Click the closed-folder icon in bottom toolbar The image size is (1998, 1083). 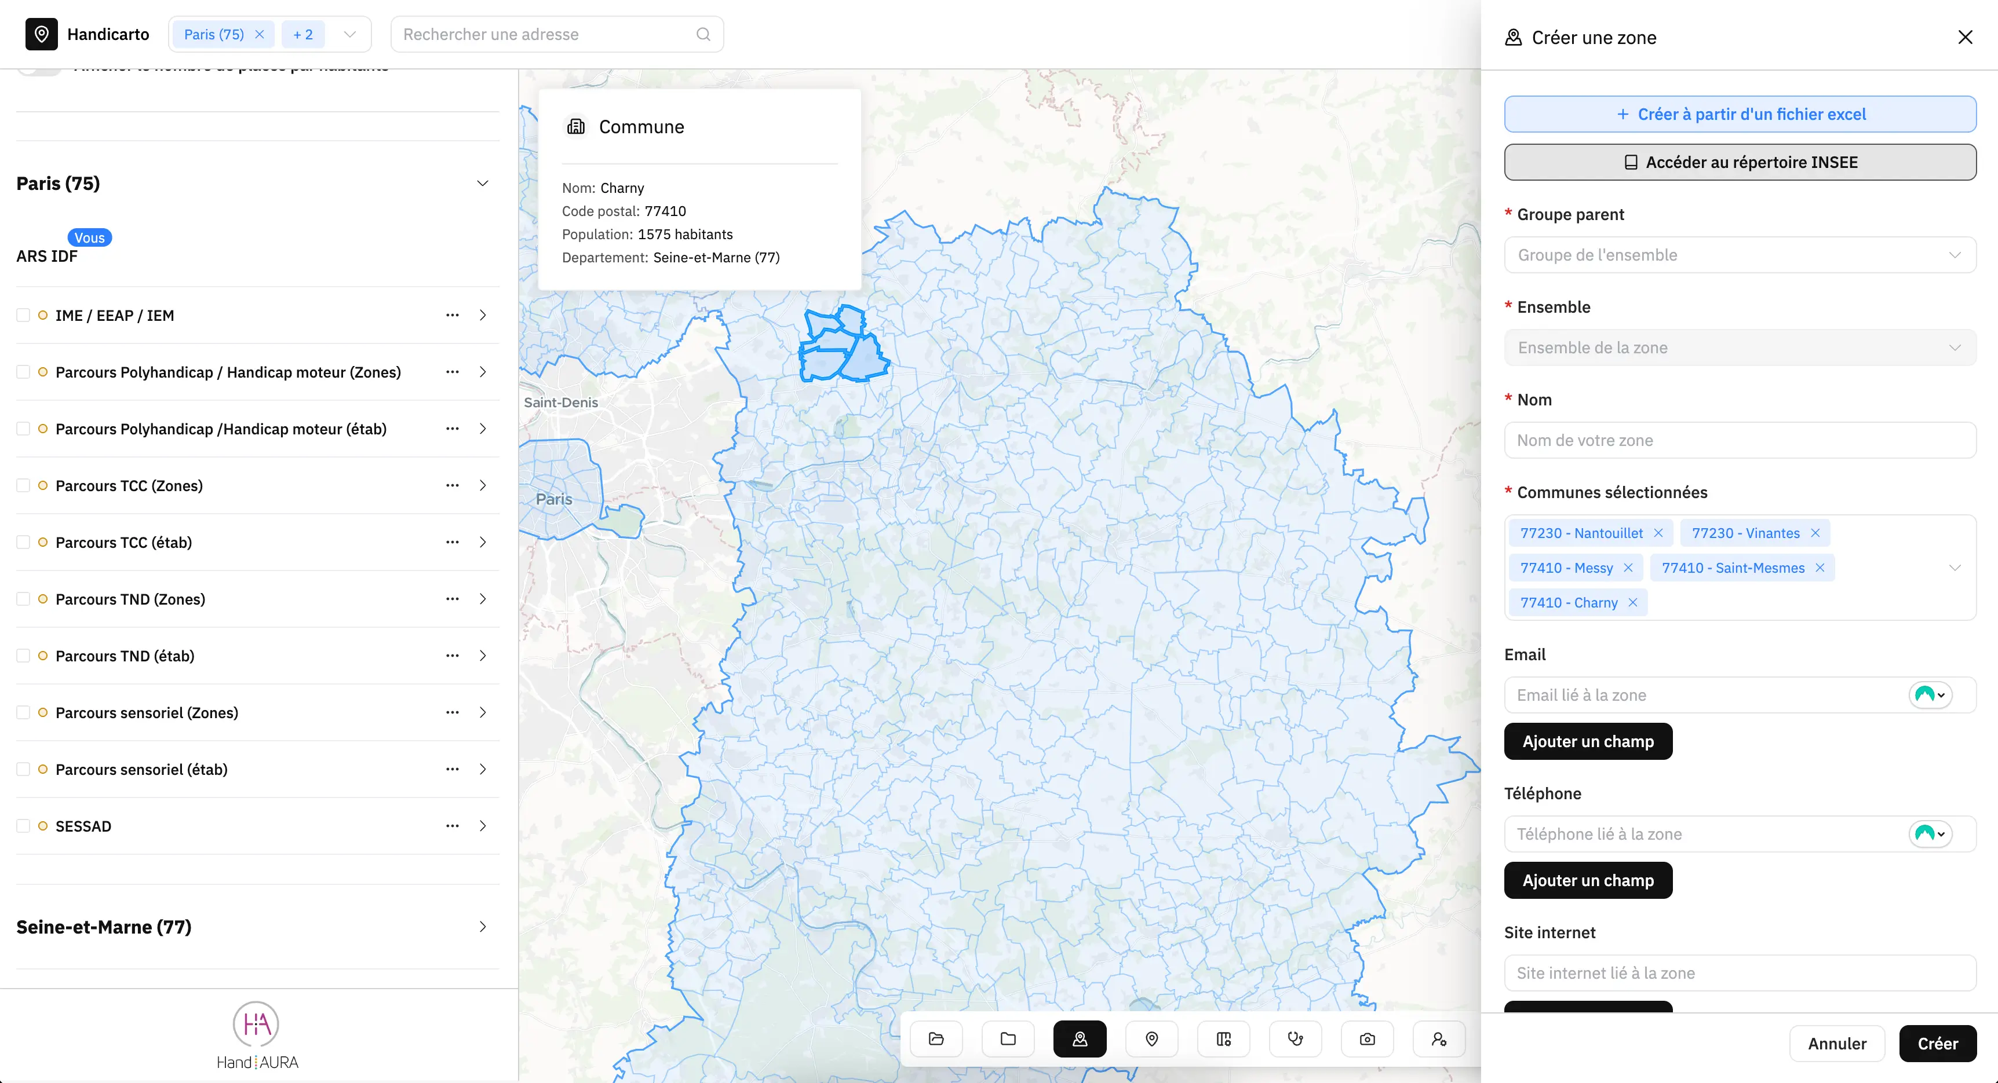pyautogui.click(x=1008, y=1039)
